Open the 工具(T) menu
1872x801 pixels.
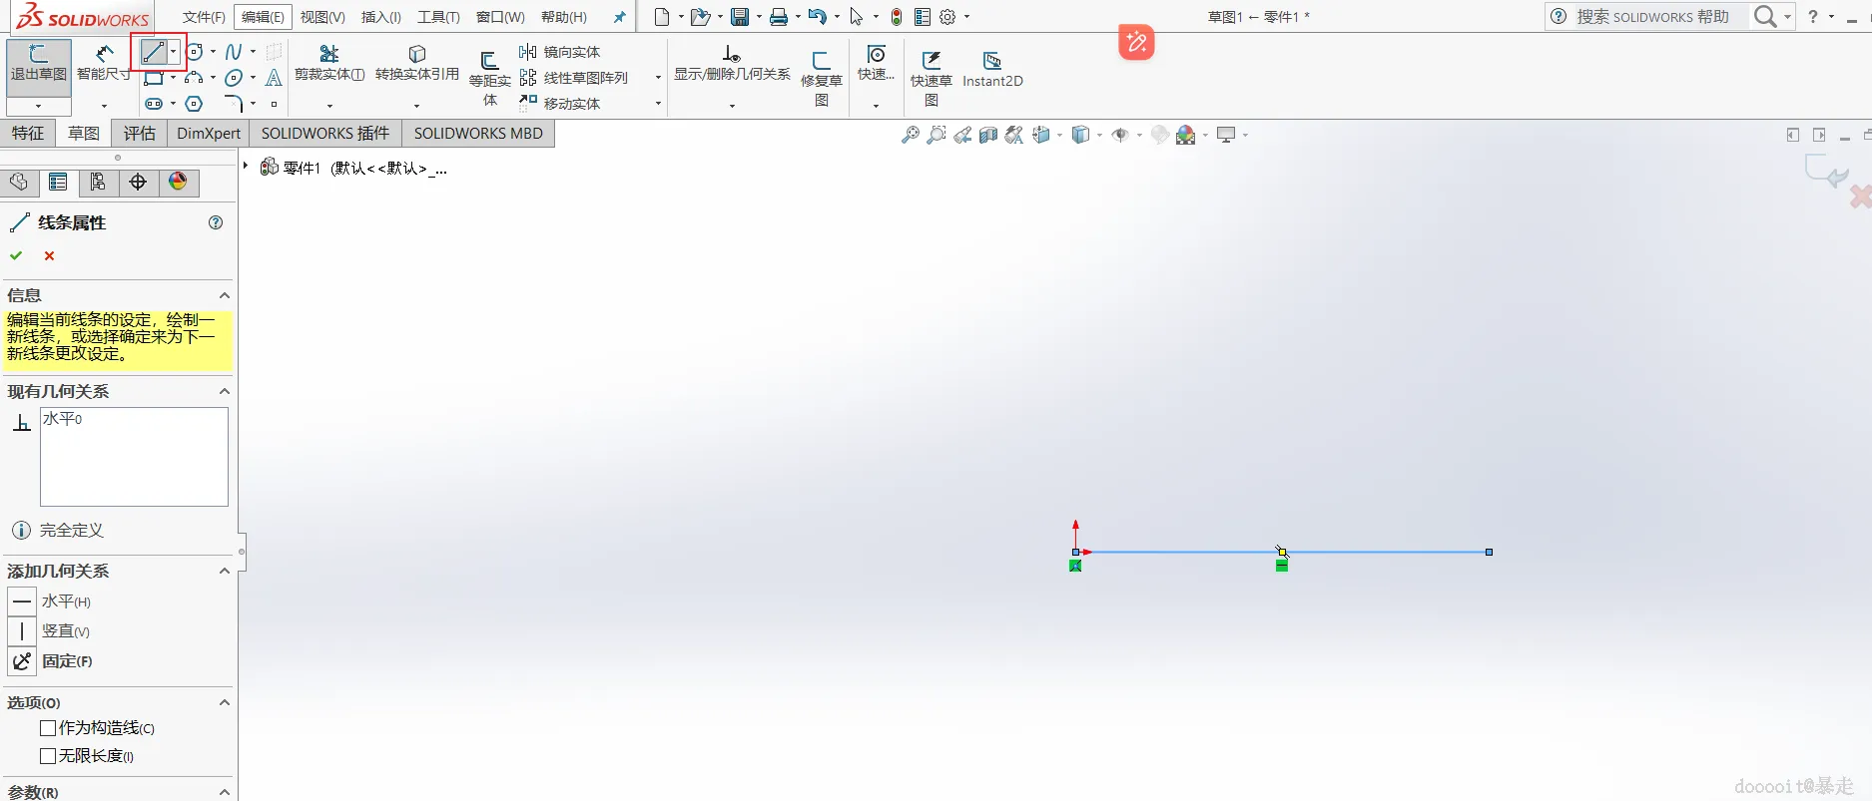438,17
